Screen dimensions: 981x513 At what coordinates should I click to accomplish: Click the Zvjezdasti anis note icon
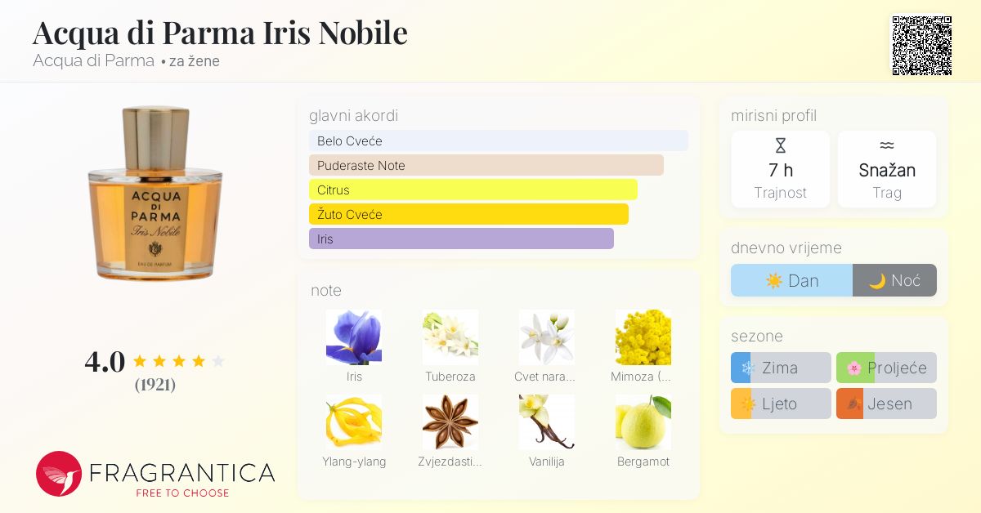click(450, 422)
